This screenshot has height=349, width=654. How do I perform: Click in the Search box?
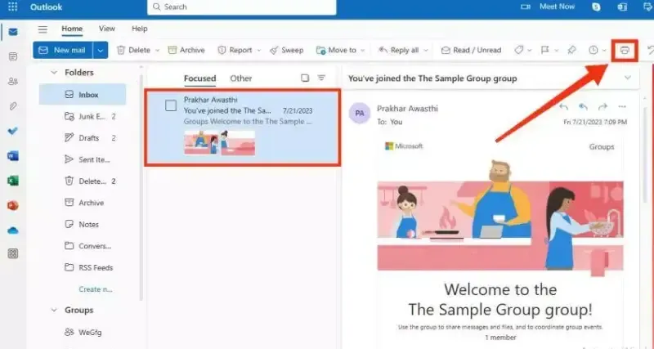click(241, 7)
